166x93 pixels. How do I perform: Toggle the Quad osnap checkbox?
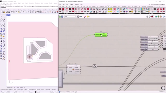pos(32,90)
